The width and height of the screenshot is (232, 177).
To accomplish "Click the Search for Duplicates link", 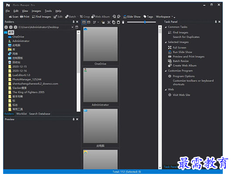I will [186, 37].
